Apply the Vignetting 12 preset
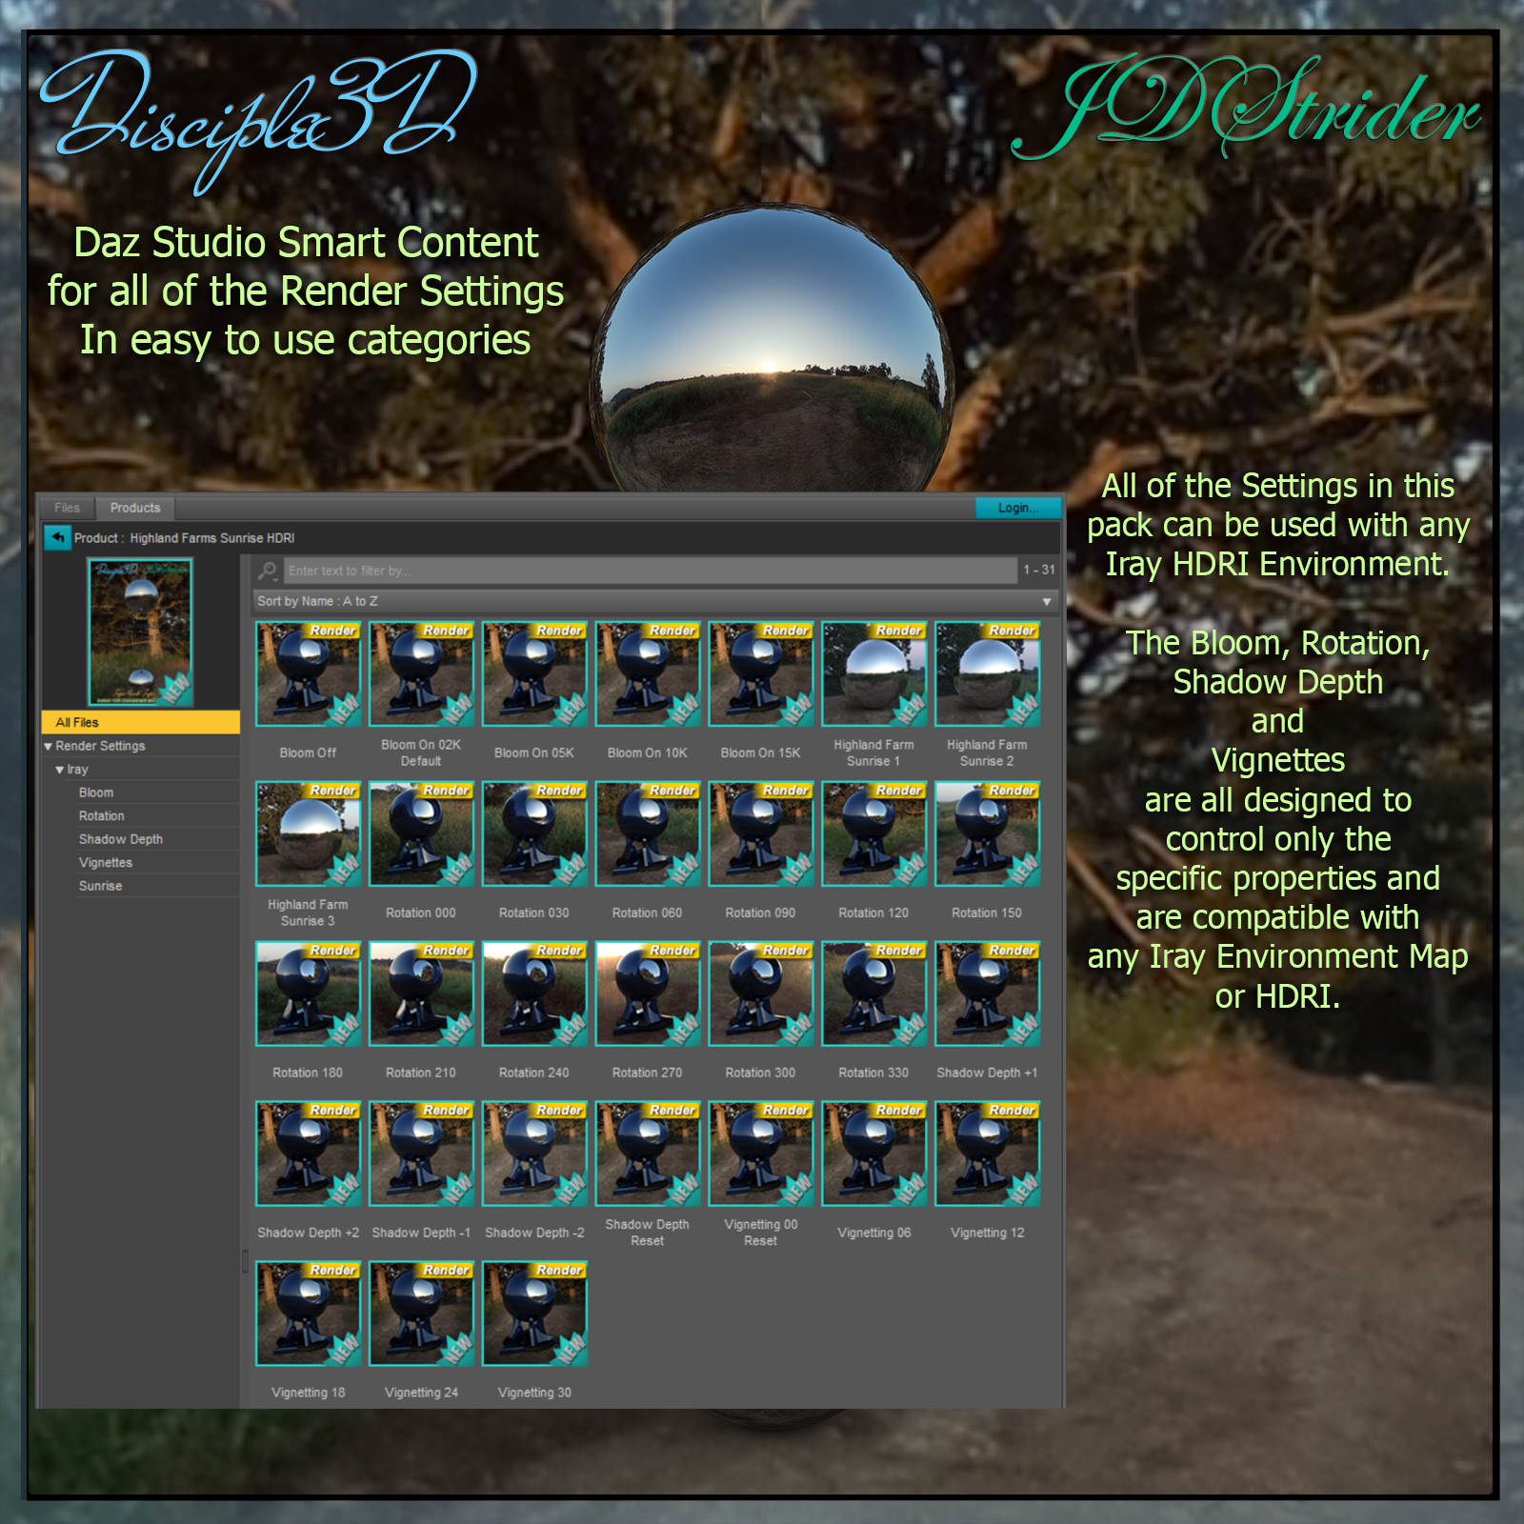 [x=987, y=1154]
